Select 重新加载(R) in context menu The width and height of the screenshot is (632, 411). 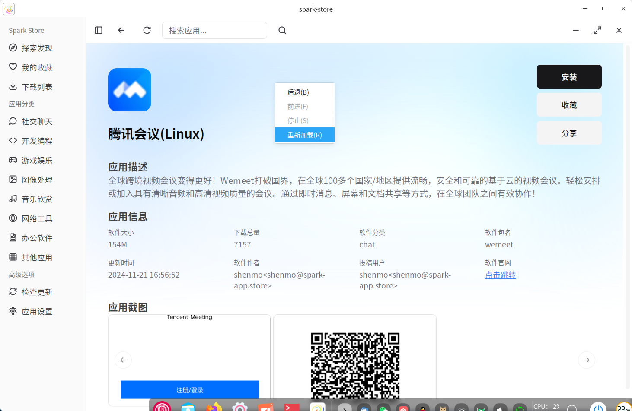[x=305, y=135]
